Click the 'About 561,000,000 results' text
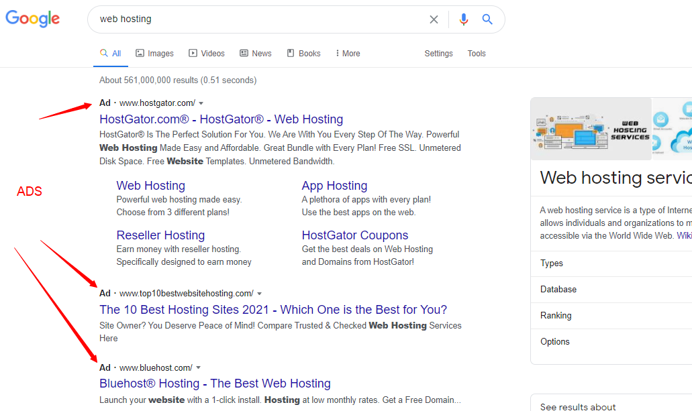 (178, 80)
